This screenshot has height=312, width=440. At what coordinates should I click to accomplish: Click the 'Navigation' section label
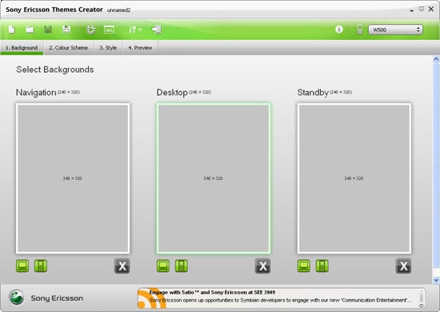click(x=36, y=92)
